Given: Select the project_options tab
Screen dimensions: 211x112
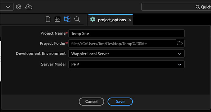Looking at the screenshot, I should point(110,20).
